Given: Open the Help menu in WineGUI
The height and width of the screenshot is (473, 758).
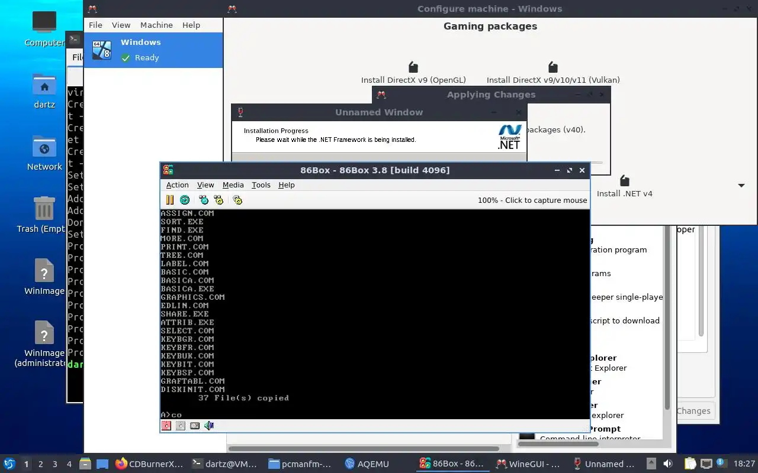Looking at the screenshot, I should click(x=191, y=25).
